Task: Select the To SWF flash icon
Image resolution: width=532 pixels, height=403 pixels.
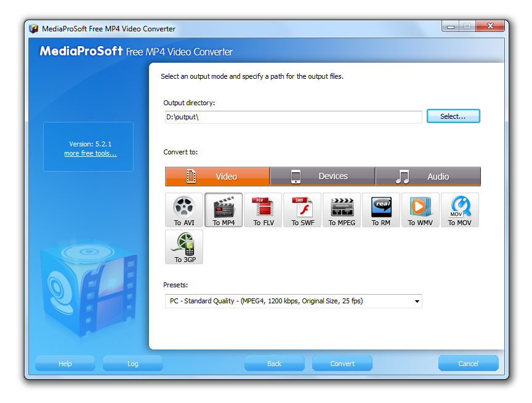Action: pyautogui.click(x=302, y=210)
